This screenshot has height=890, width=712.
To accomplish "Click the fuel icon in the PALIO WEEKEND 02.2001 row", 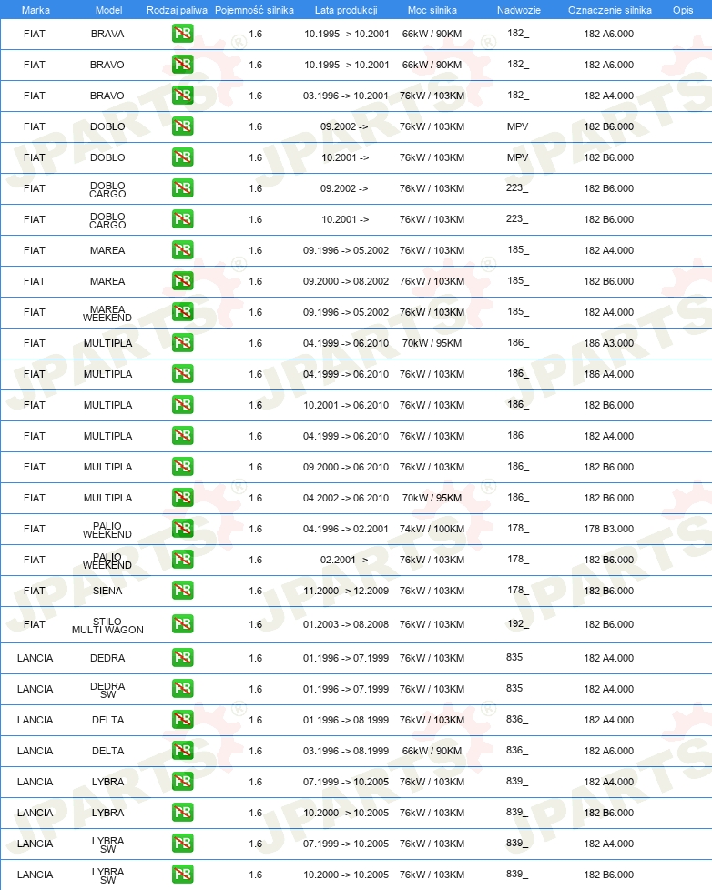I will coord(183,559).
